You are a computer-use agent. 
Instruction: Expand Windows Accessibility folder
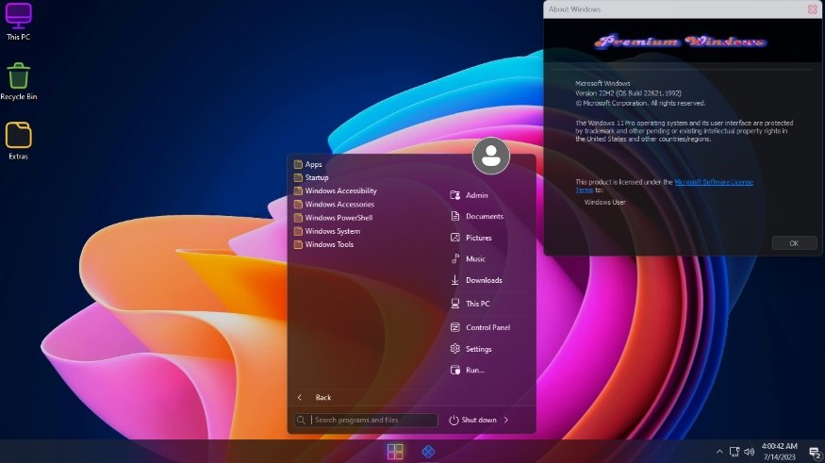click(335, 190)
